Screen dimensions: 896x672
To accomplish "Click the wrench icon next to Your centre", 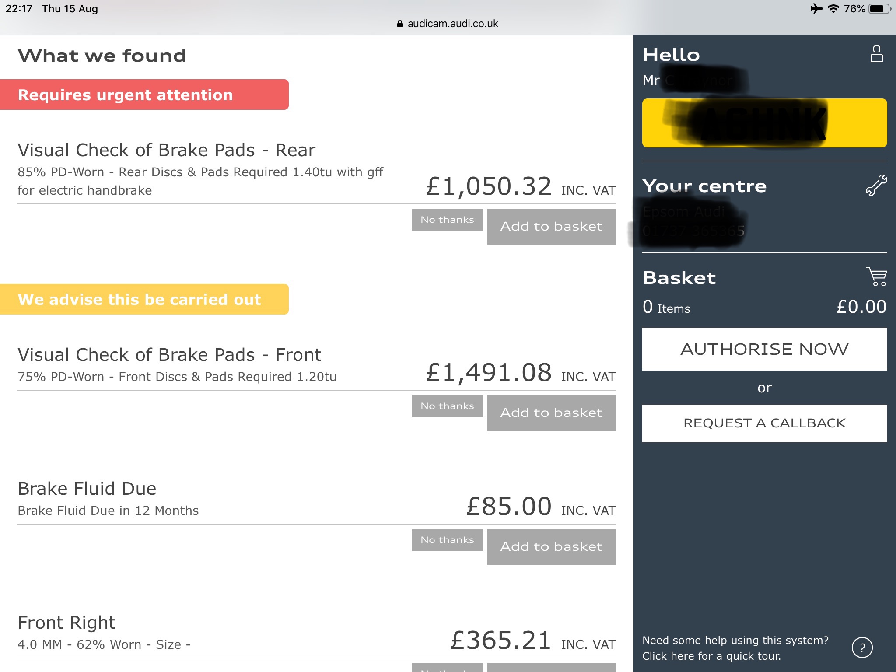I will [x=876, y=185].
